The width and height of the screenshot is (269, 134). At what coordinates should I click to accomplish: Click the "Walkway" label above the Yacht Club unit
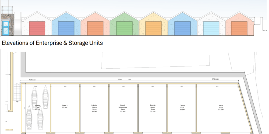coord(215,79)
